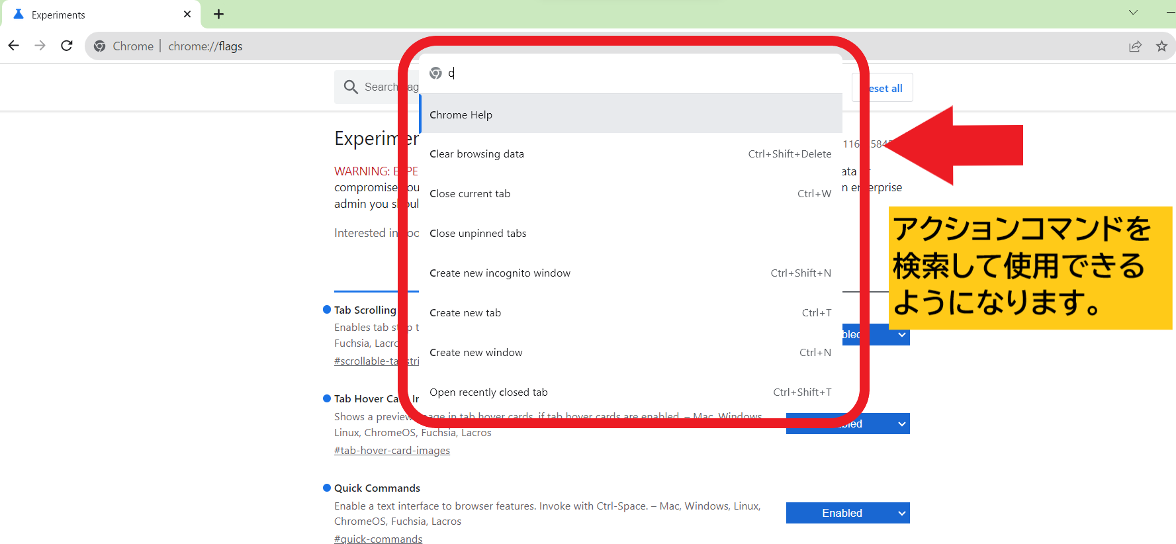This screenshot has height=544, width=1176.
Task: Click the blue dot beside Tab Scrolling
Action: [x=326, y=309]
